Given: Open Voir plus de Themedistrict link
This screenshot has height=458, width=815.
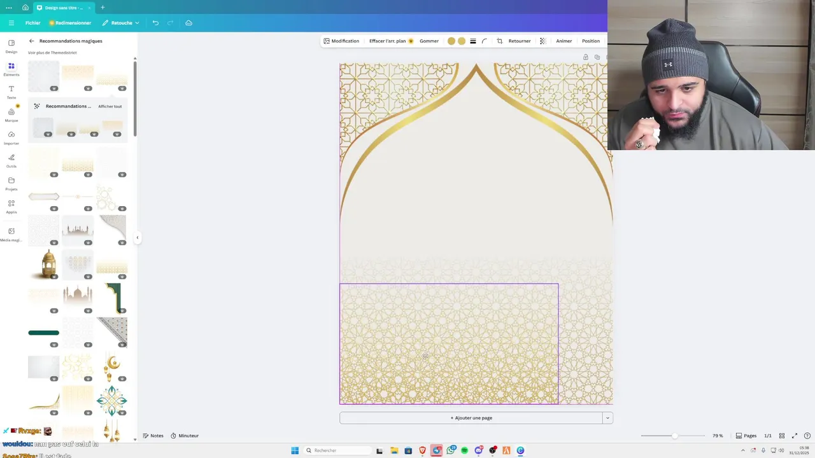Looking at the screenshot, I should coord(52,53).
